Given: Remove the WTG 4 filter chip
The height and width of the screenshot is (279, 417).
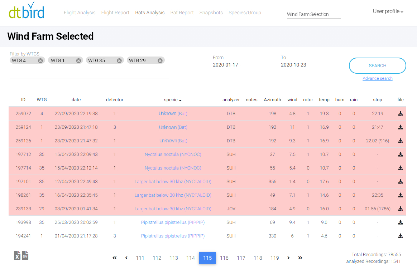Looking at the screenshot, I should pyautogui.click(x=40, y=60).
